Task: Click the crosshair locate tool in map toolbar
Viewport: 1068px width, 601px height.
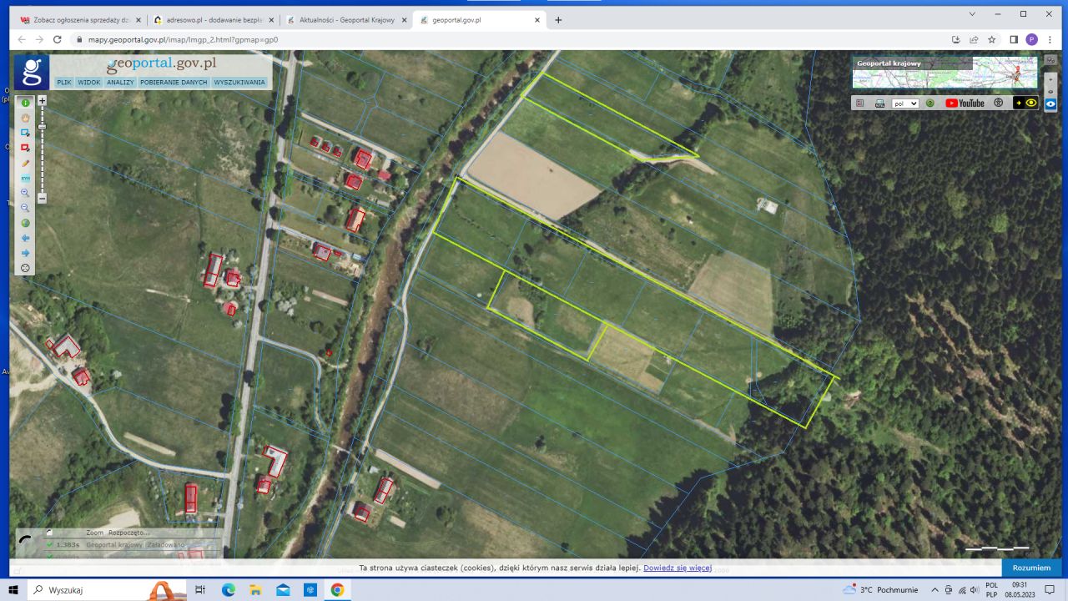Action: (25, 268)
